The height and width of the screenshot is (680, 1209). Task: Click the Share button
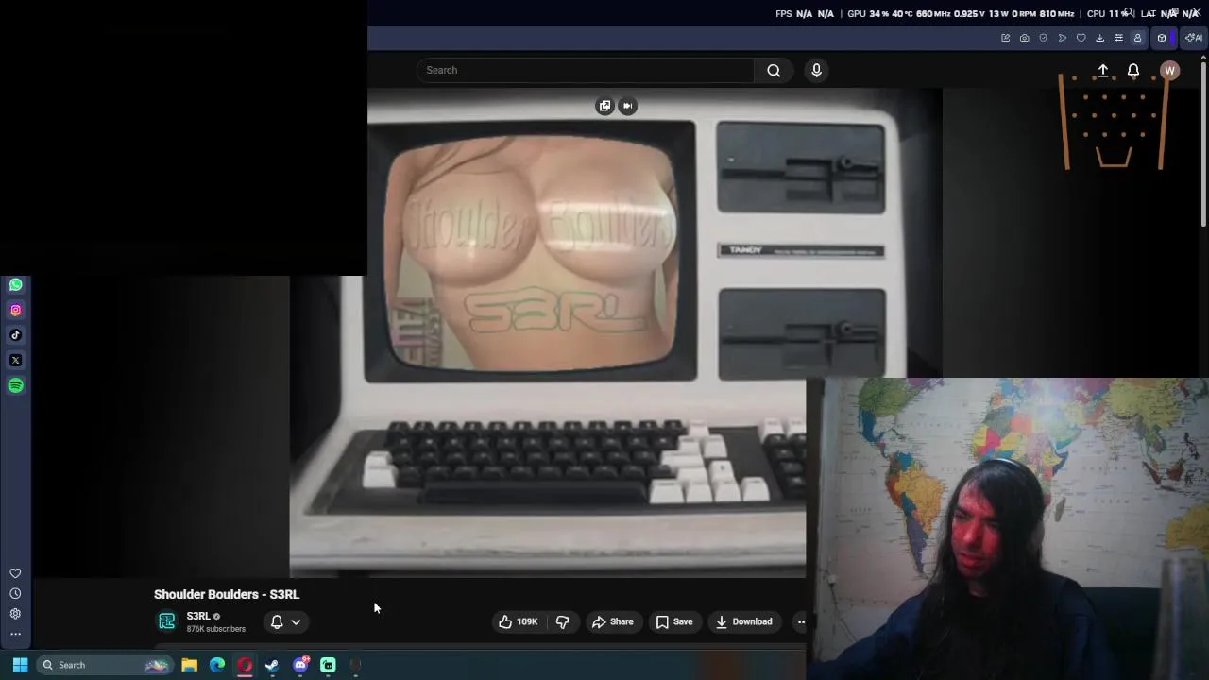pyautogui.click(x=612, y=621)
